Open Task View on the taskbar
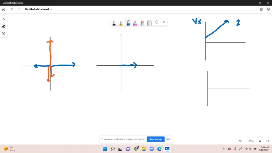 120,149
